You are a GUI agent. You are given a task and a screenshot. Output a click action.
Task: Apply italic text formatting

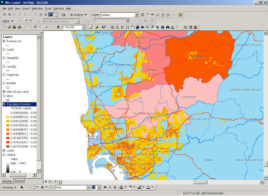(110, 187)
